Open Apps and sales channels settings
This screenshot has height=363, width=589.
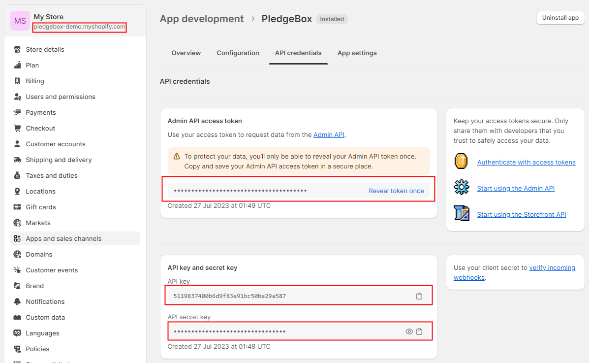pyautogui.click(x=75, y=238)
